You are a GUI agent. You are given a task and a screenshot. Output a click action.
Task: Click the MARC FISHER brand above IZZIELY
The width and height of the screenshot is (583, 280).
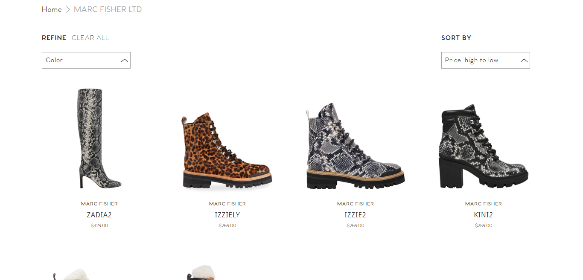point(227,204)
